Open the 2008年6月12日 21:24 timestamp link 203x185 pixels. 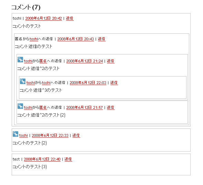84,61
